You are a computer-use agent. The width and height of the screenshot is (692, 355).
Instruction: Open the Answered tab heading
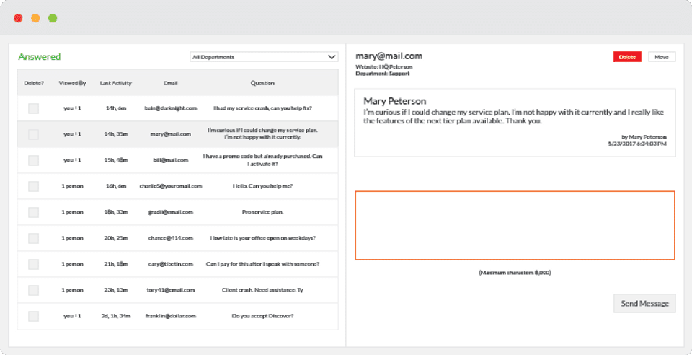tap(40, 57)
